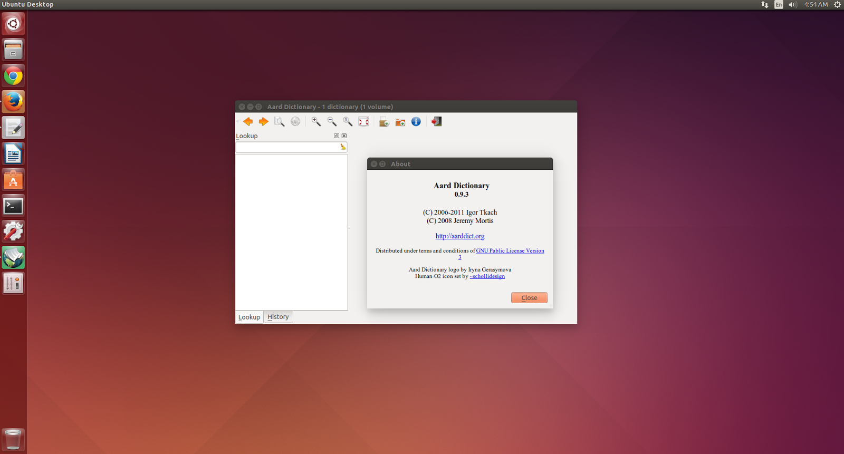844x454 pixels.
Task: Close the Aard Dictionary main window
Action: click(x=242, y=107)
